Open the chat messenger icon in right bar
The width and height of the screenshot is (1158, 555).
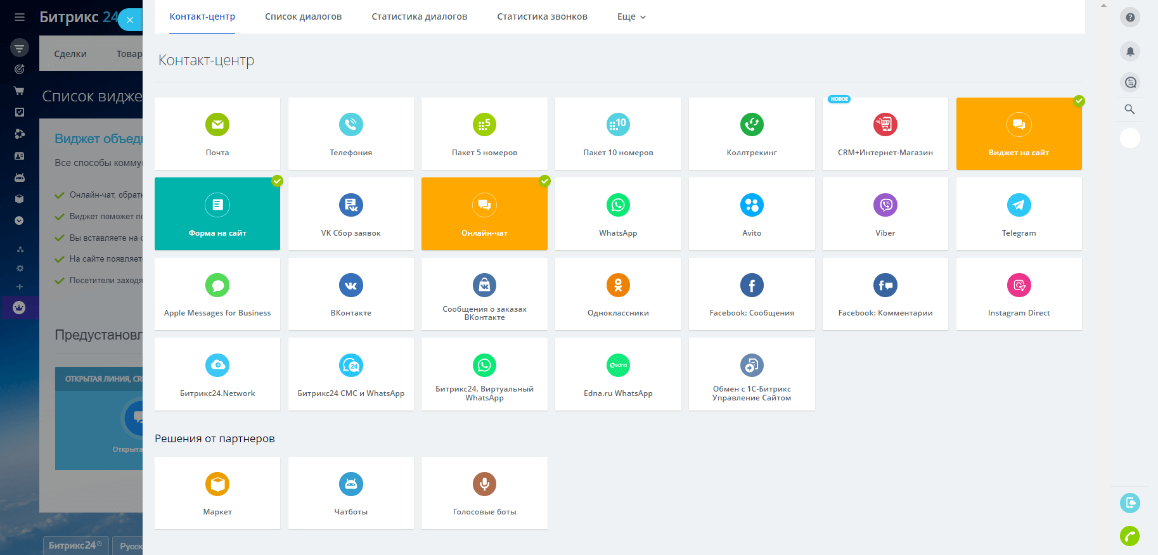point(1129,82)
